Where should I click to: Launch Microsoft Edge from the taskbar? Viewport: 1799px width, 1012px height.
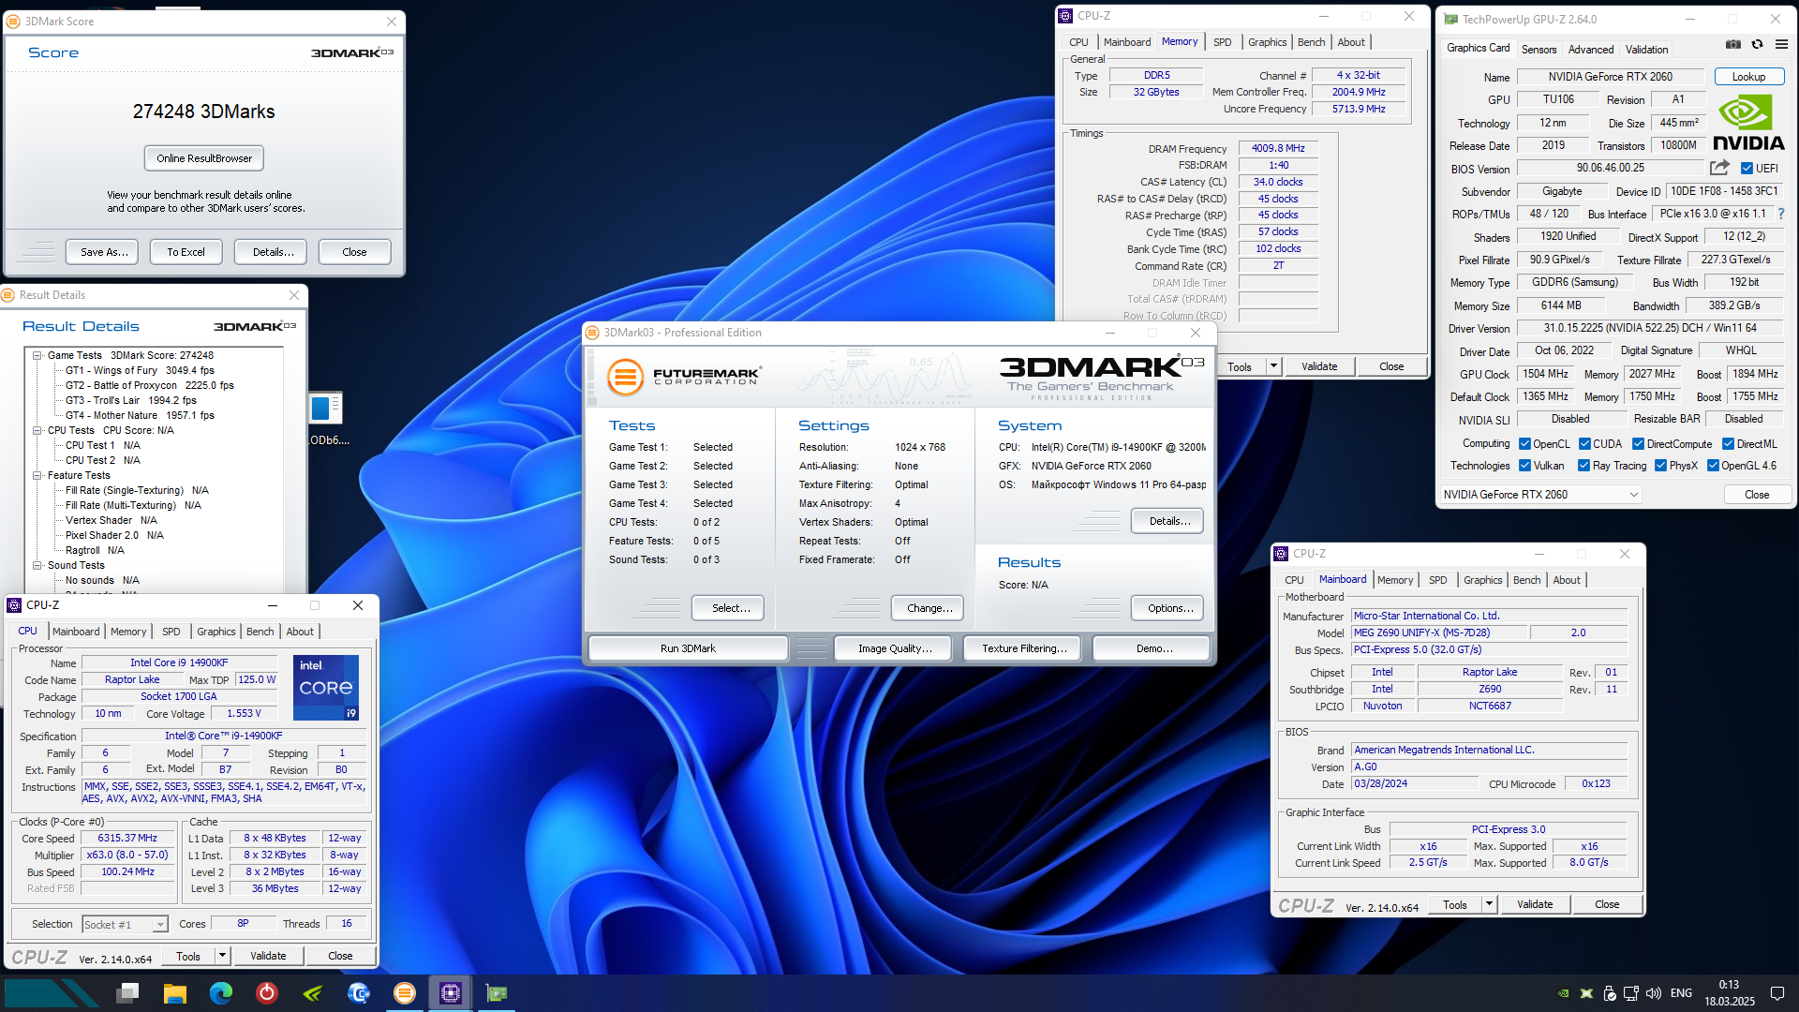pos(221,993)
